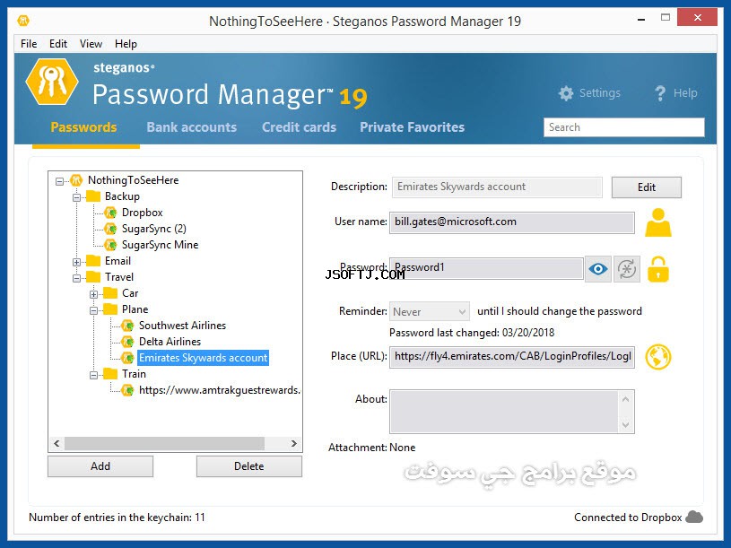Click the Add button
This screenshot has width=731, height=548.
100,466
